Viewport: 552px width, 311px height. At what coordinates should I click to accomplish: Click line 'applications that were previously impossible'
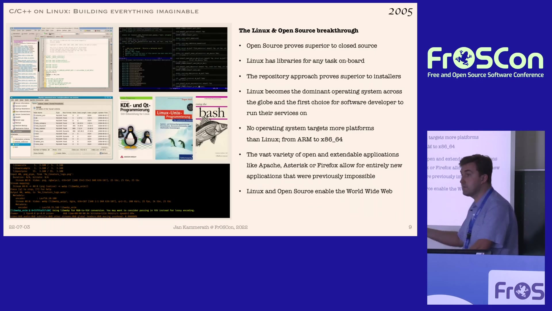click(x=311, y=176)
